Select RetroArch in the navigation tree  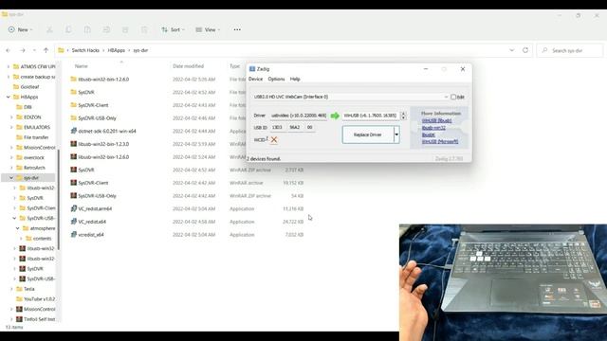click(34, 168)
